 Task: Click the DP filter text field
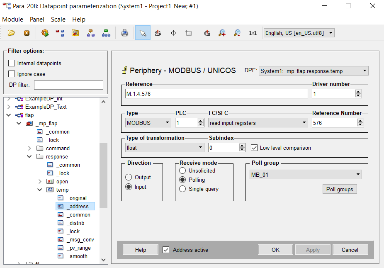pos(68,85)
